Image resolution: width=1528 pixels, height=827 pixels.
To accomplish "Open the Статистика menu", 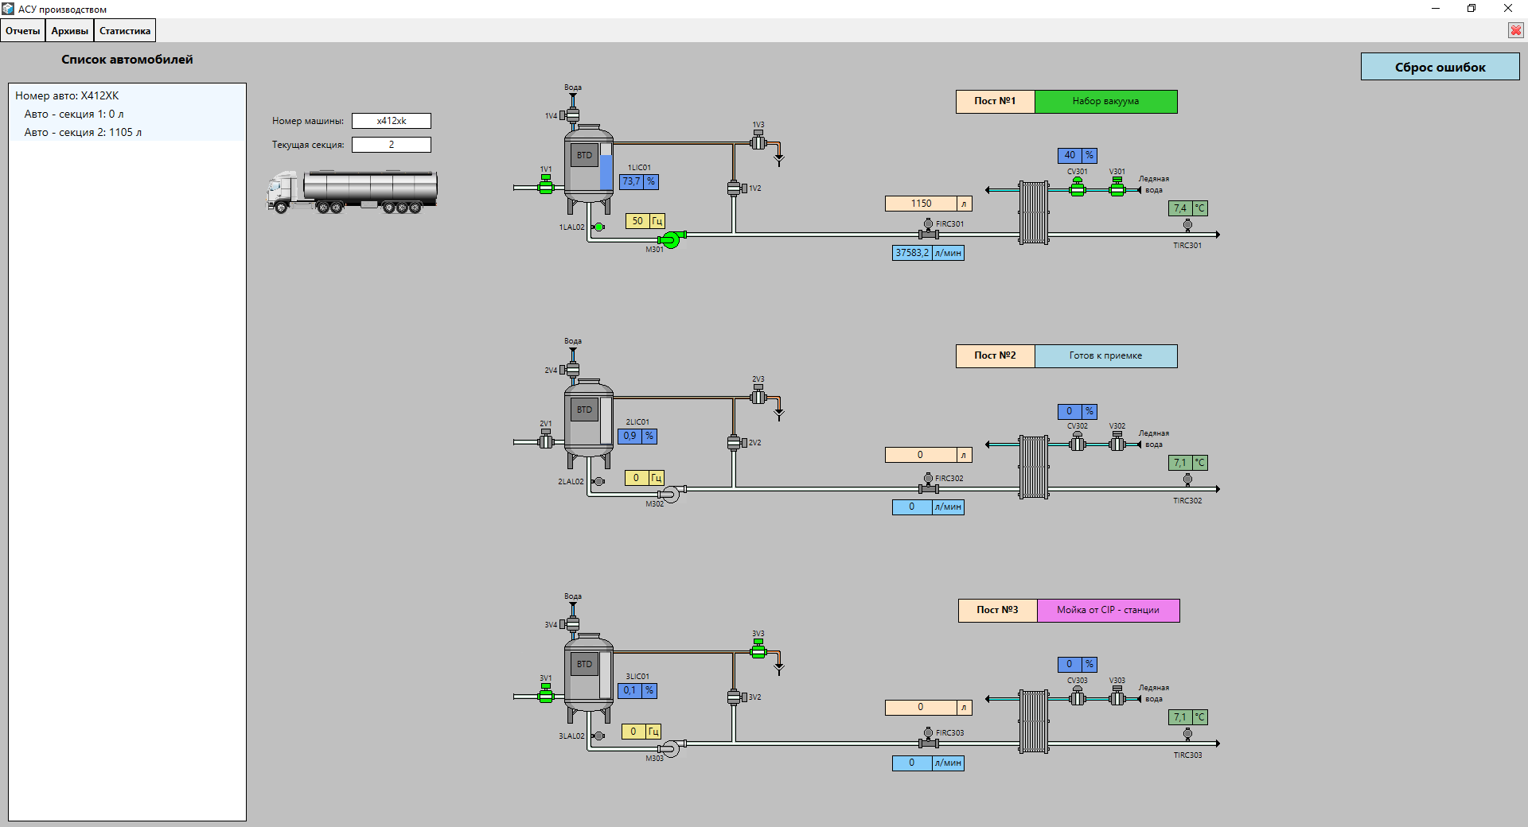I will click(x=124, y=31).
